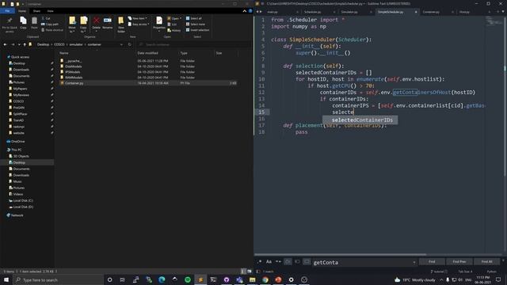Toggle highlight matches search option

pos(307,262)
